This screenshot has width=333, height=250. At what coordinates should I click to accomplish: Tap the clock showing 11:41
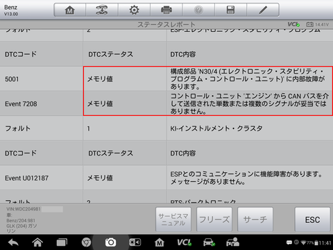pos(325,243)
